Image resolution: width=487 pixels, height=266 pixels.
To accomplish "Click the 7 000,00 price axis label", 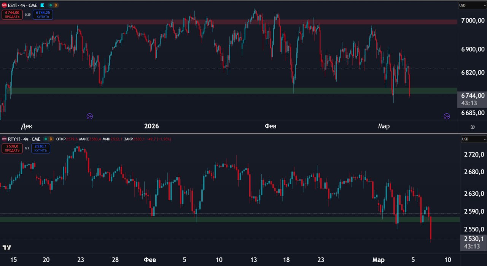I will tap(473, 20).
